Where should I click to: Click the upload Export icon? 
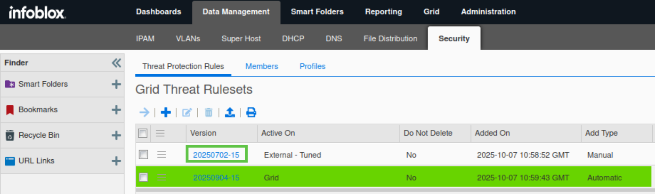tap(230, 112)
